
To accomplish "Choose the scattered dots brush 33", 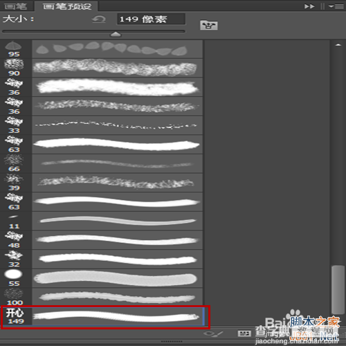I will click(102, 125).
